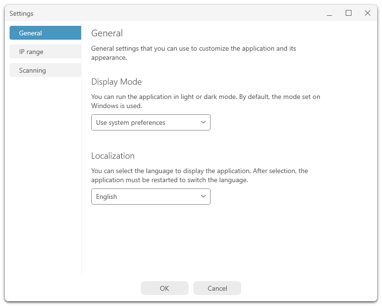Click the language restart notice text
This screenshot has width=382, height=306.
point(200,175)
